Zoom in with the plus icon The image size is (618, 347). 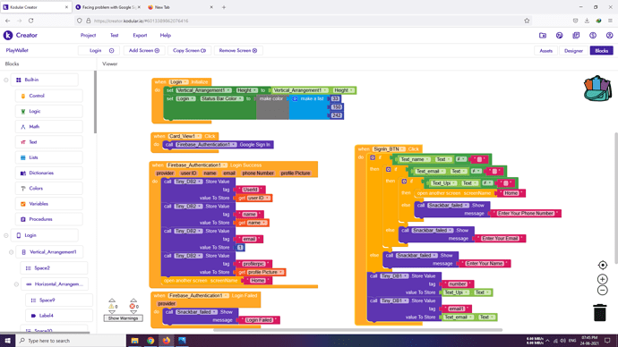coord(602,279)
